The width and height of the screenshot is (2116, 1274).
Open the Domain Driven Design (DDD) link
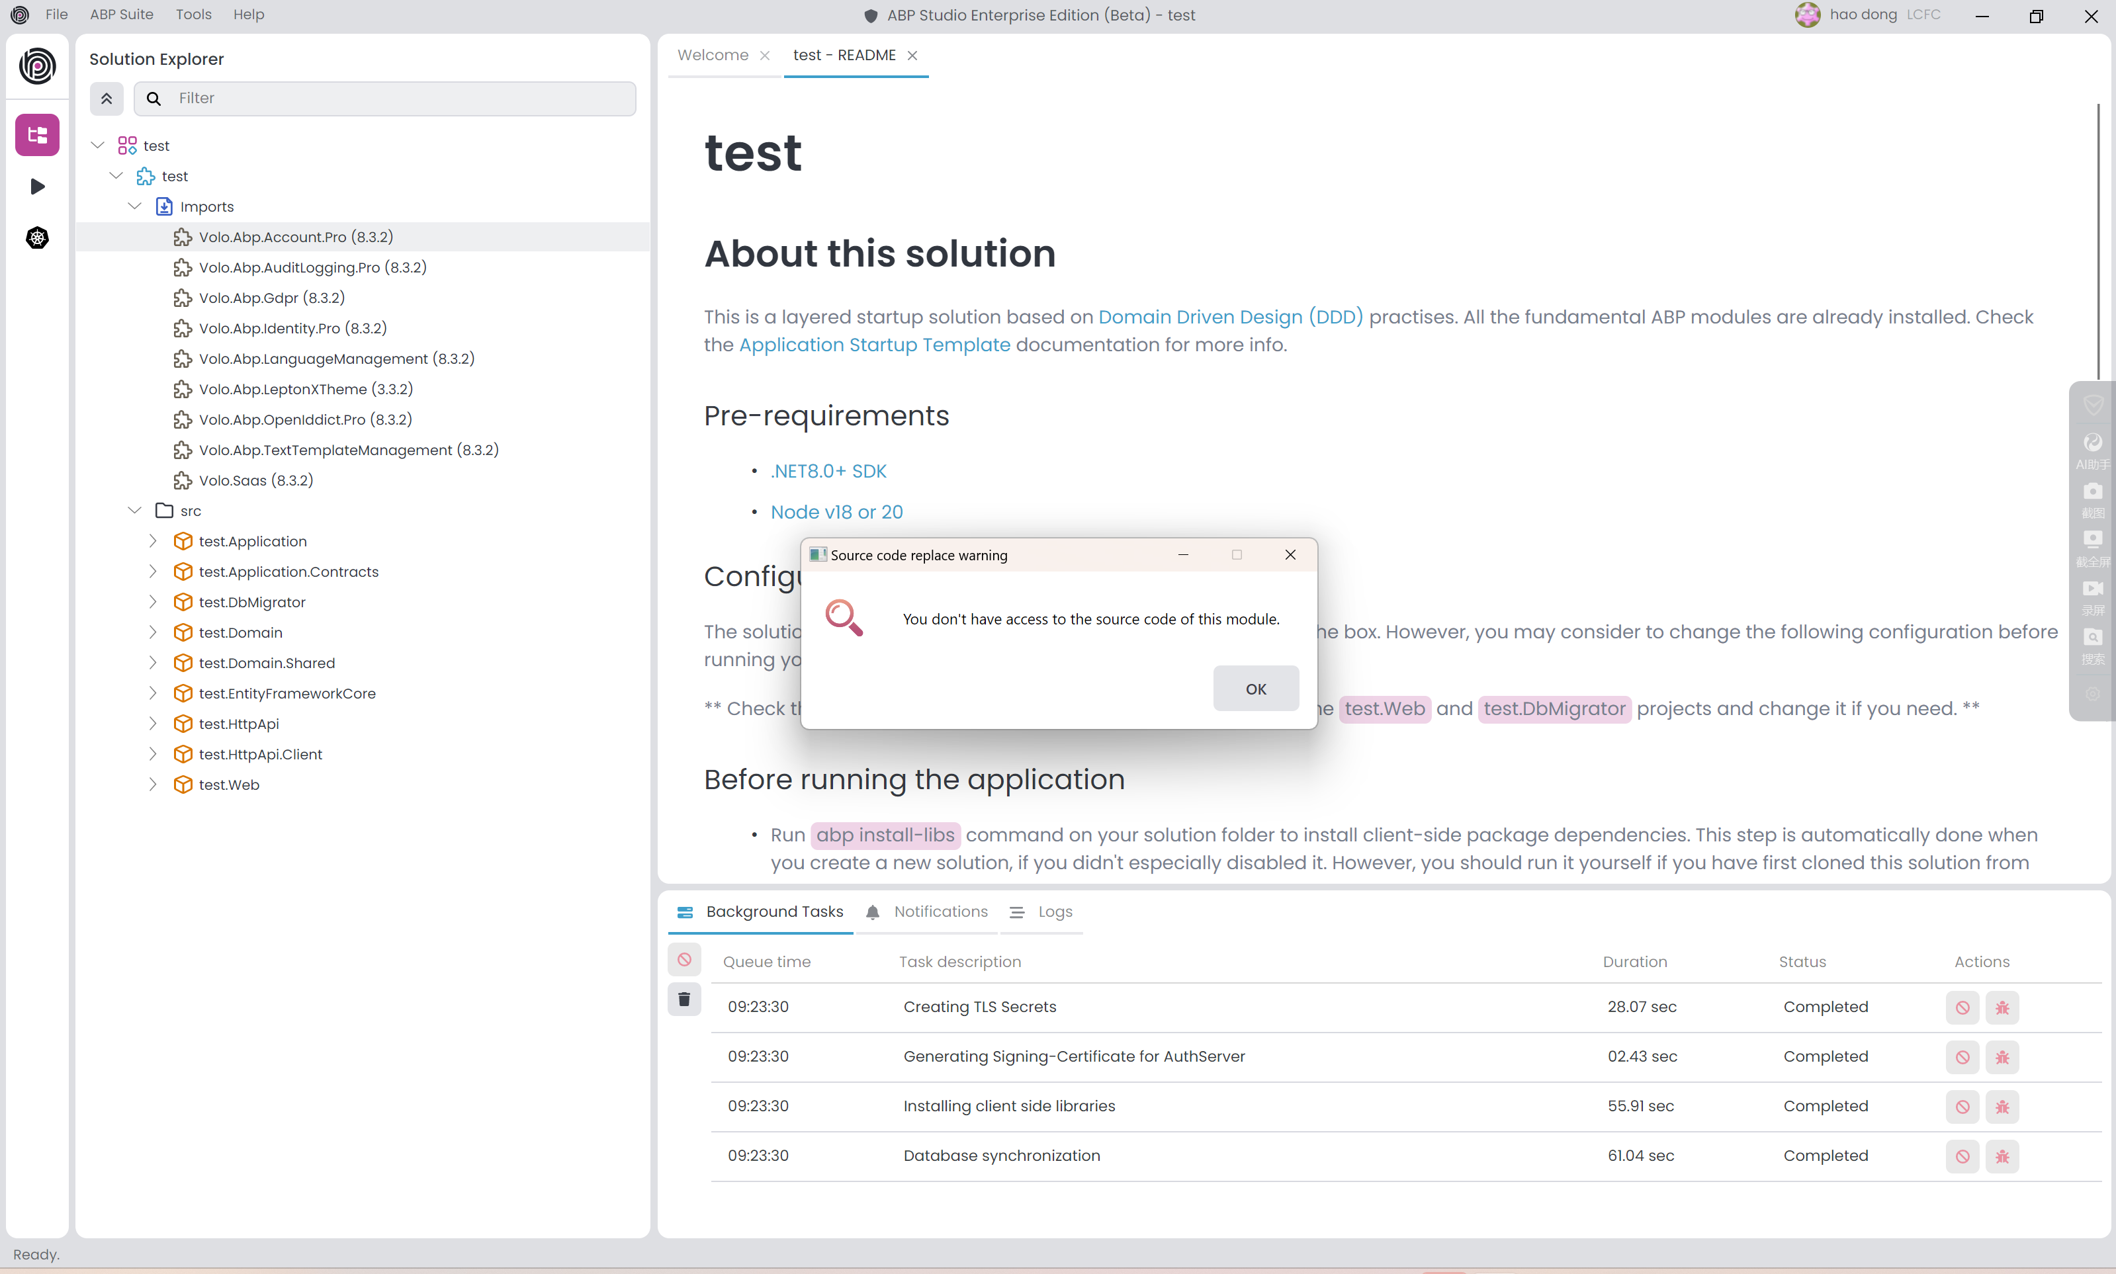[x=1230, y=317]
